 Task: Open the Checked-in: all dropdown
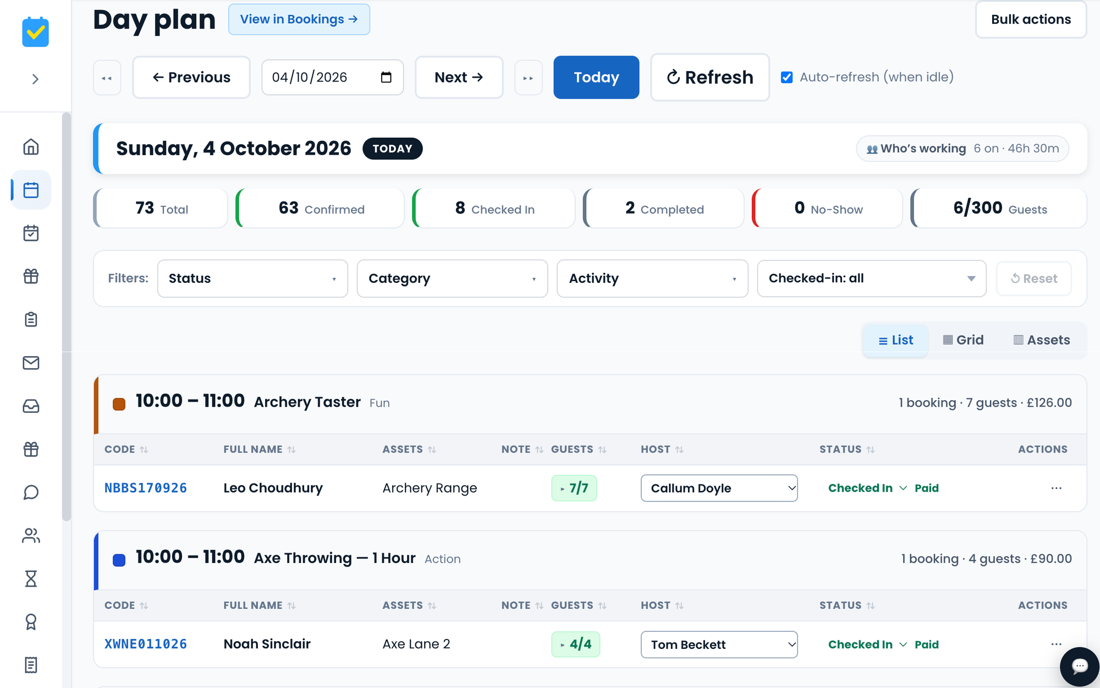(x=872, y=279)
